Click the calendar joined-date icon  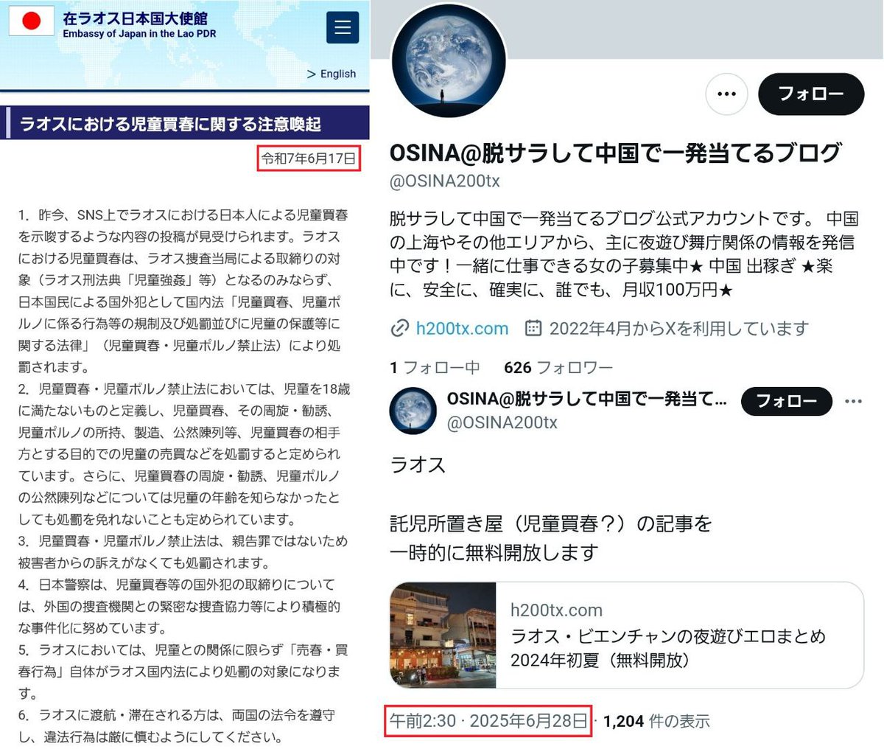pos(533,328)
